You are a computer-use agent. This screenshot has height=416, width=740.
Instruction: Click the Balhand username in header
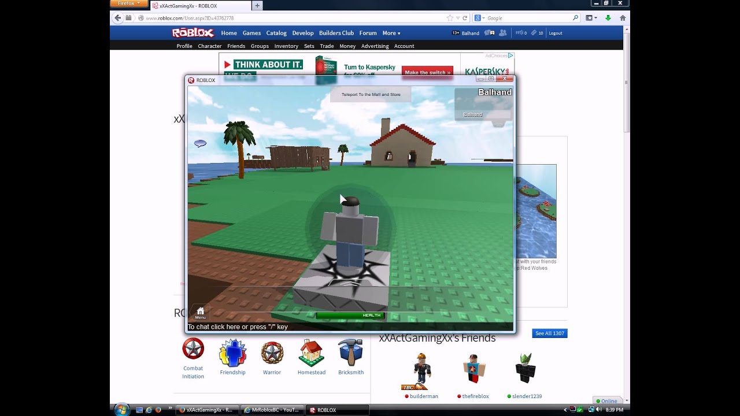pos(470,33)
